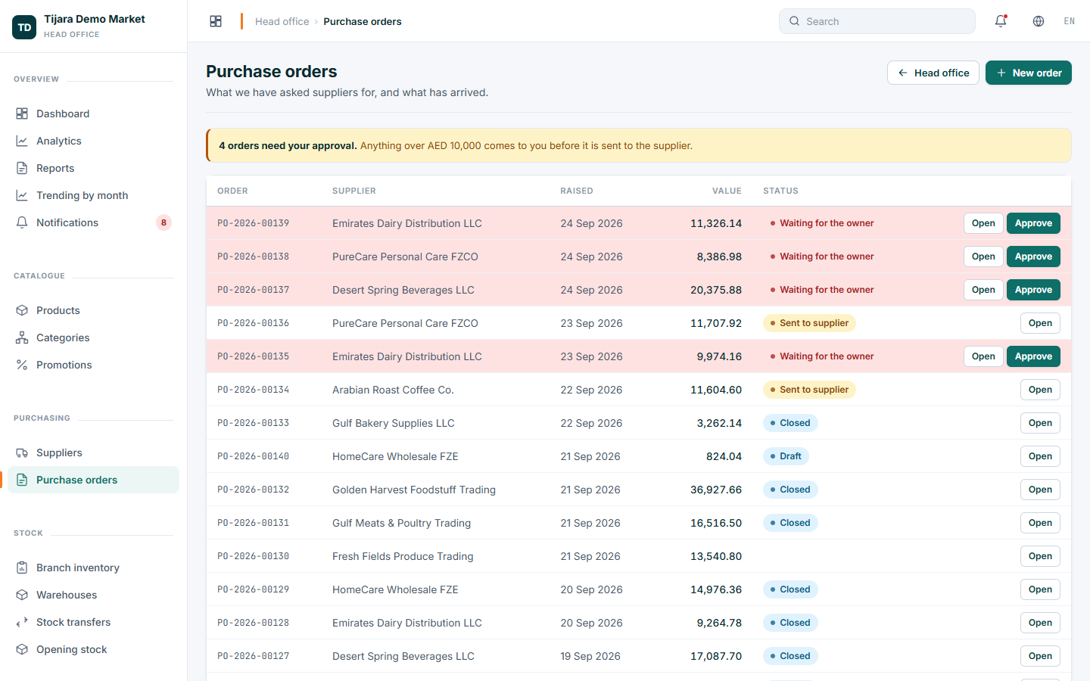The image size is (1090, 681).
Task: Click supplier Golden Harvest Foodstuff Trading
Action: (x=414, y=490)
